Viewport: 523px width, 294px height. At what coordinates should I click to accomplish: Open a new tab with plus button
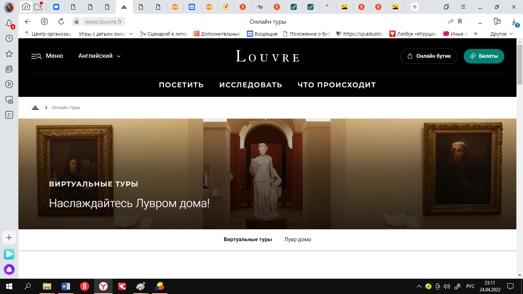pos(415,7)
